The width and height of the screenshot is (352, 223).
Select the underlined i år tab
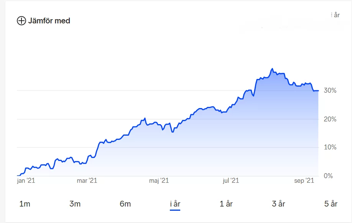pos(175,204)
